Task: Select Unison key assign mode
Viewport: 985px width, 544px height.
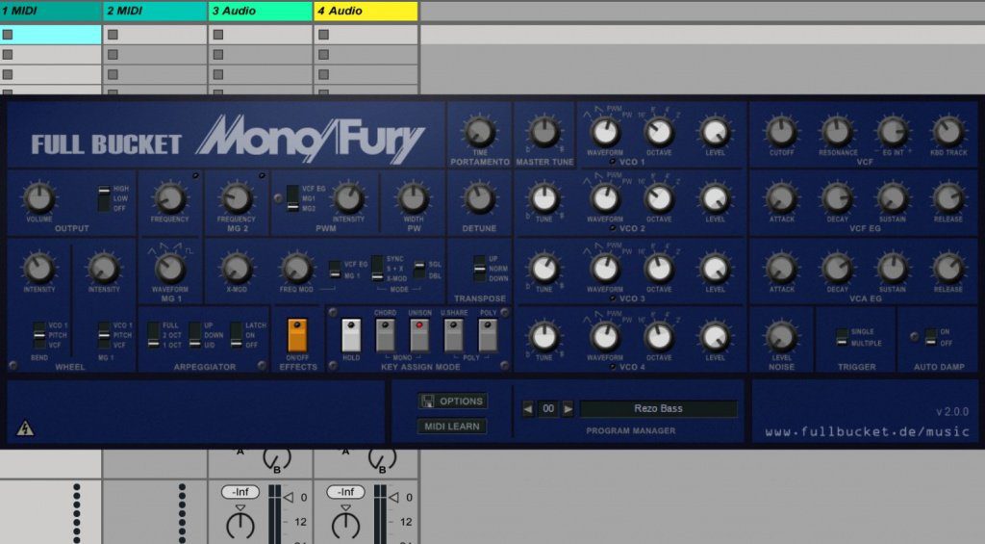Action: tap(419, 334)
